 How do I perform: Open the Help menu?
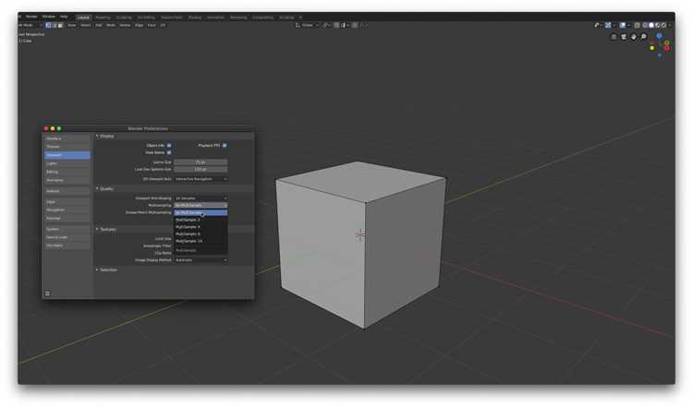click(x=64, y=17)
